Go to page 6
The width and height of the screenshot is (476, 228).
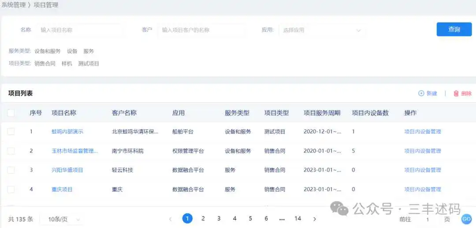point(266,219)
